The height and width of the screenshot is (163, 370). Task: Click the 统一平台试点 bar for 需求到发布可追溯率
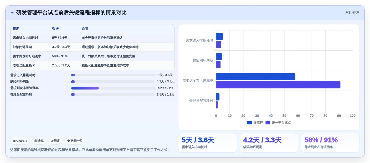click(x=278, y=85)
